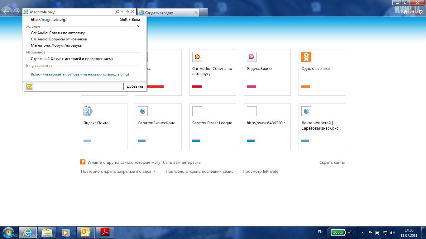Open the Home page icon
The width and height of the screenshot is (426, 239).
(x=405, y=12)
